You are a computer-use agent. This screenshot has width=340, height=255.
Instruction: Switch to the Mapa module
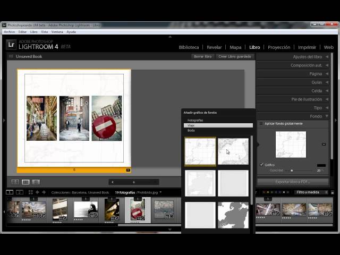pyautogui.click(x=235, y=47)
